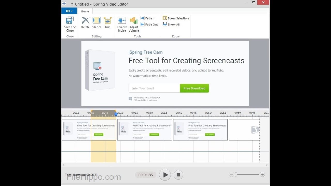This screenshot has height=186, width=331.
Task: Delete the selected timeline segment
Action: pos(85,23)
